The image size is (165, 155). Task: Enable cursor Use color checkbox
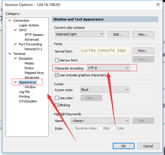[x=57, y=98]
